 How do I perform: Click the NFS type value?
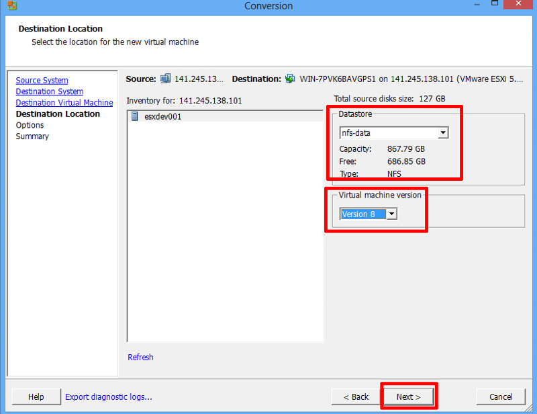click(394, 174)
